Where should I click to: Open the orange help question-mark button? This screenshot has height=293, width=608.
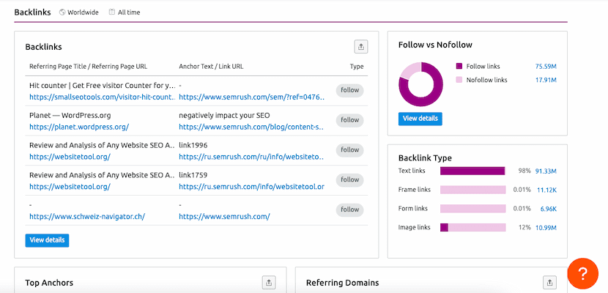tap(582, 274)
